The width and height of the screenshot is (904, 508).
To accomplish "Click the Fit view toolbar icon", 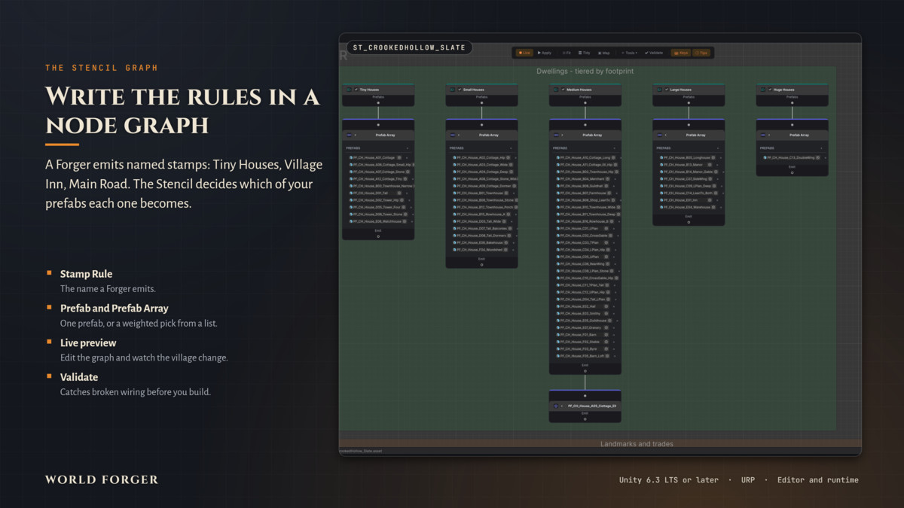I will coord(566,53).
